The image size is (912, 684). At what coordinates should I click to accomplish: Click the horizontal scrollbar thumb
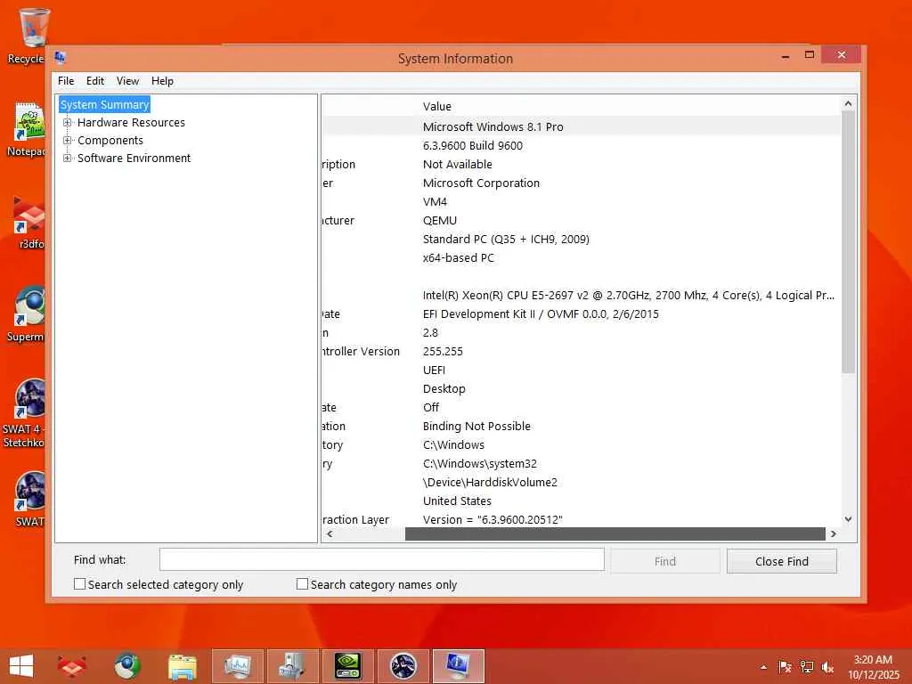615,534
